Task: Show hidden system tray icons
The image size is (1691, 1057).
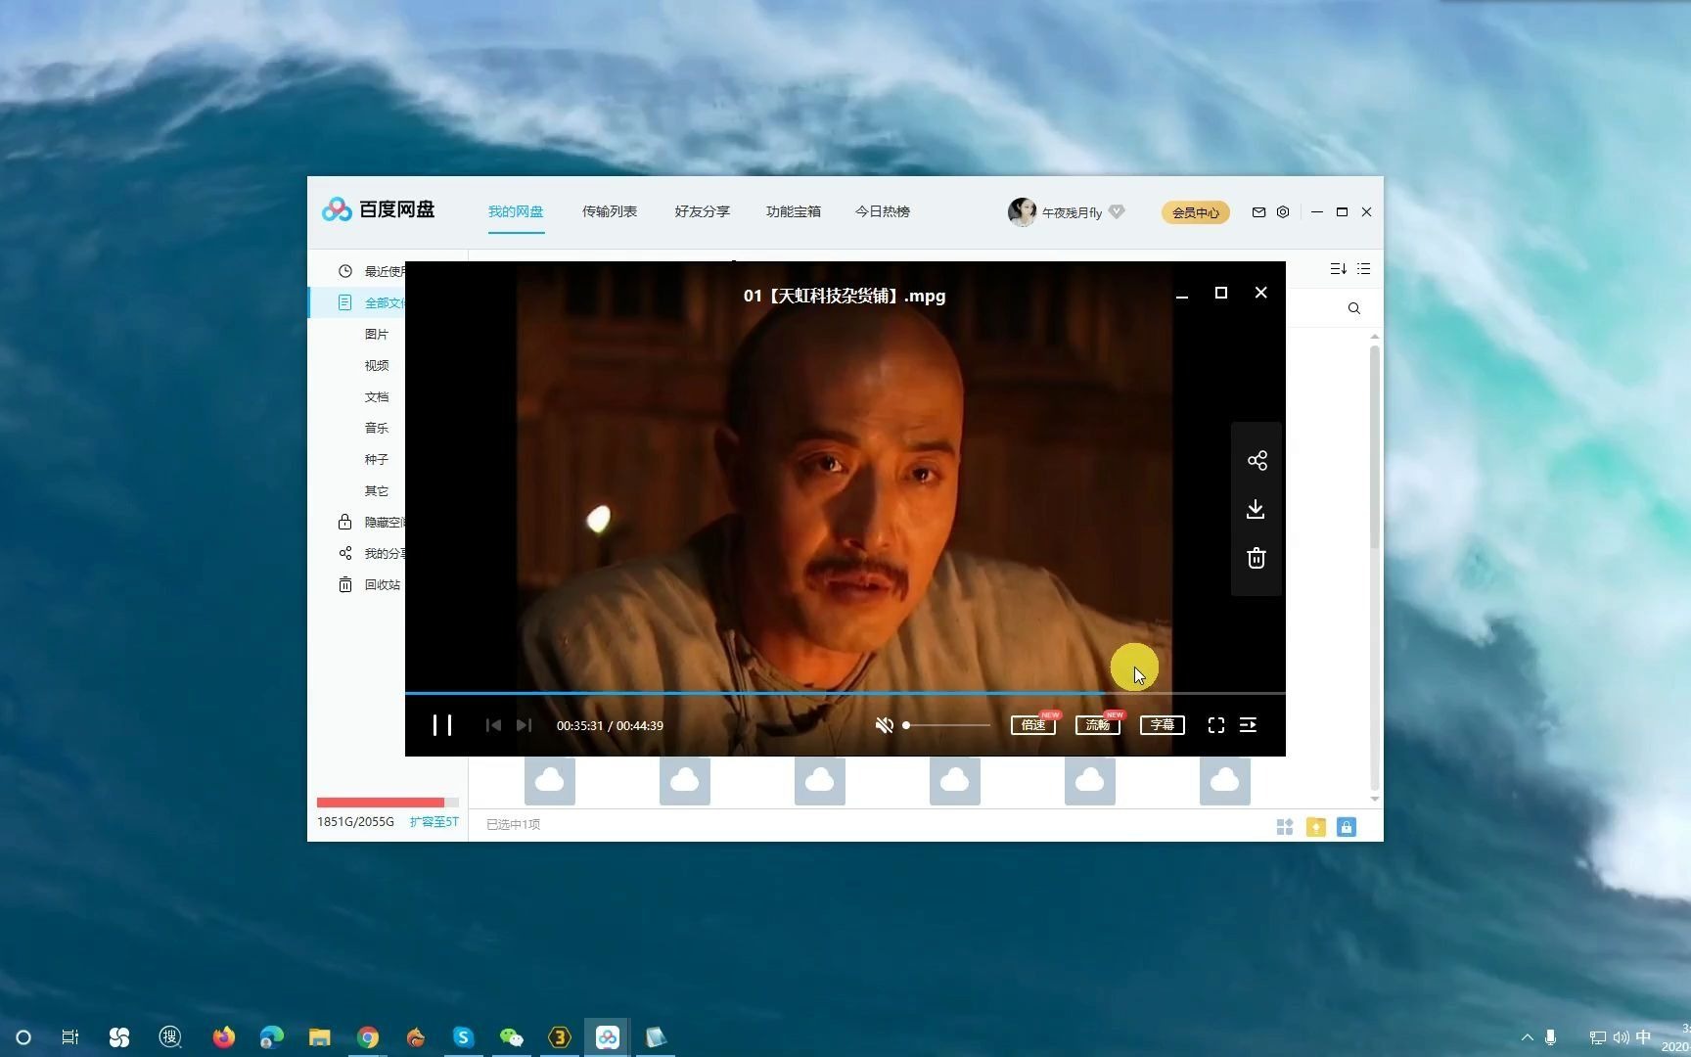Action: click(x=1528, y=1037)
